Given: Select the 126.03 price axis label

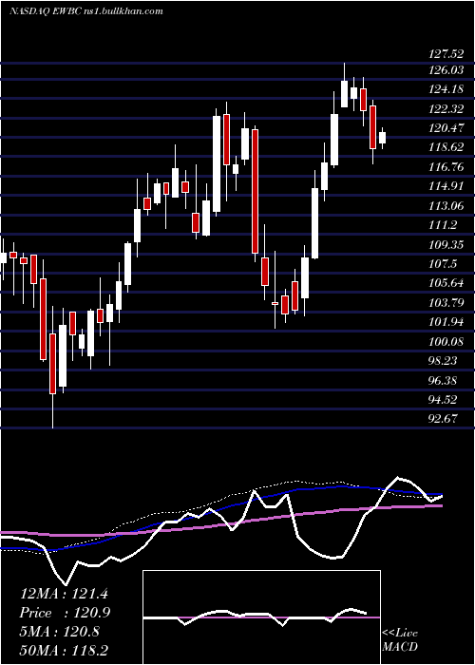Looking at the screenshot, I should [446, 70].
